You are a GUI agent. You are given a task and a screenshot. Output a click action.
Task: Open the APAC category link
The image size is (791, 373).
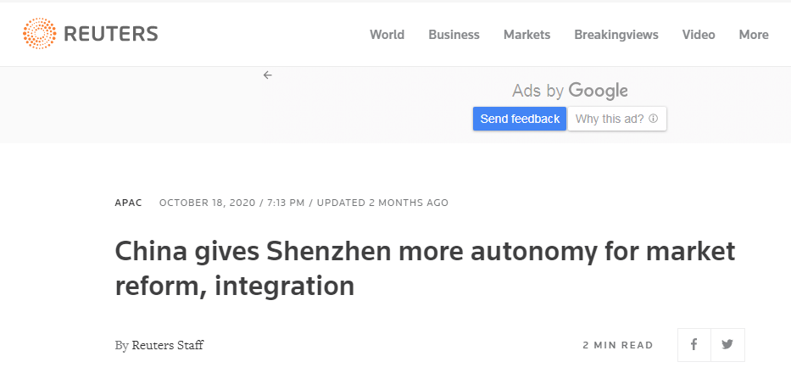[x=129, y=203]
